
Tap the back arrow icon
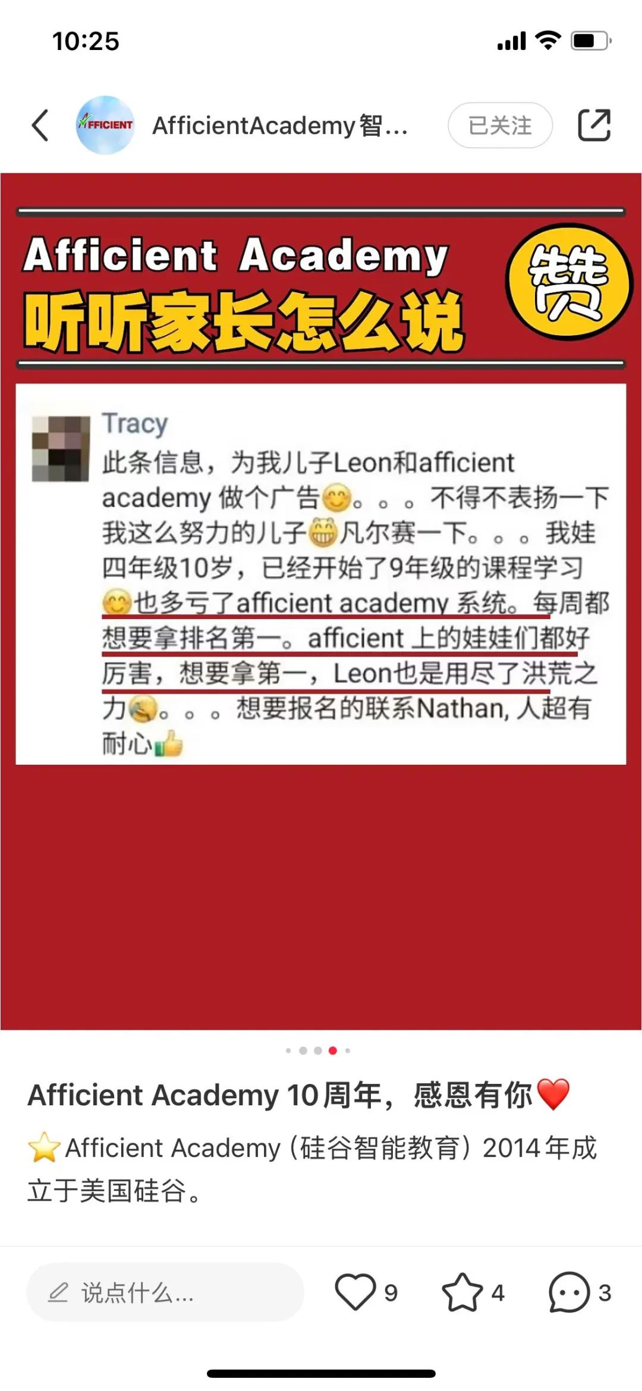coord(40,125)
